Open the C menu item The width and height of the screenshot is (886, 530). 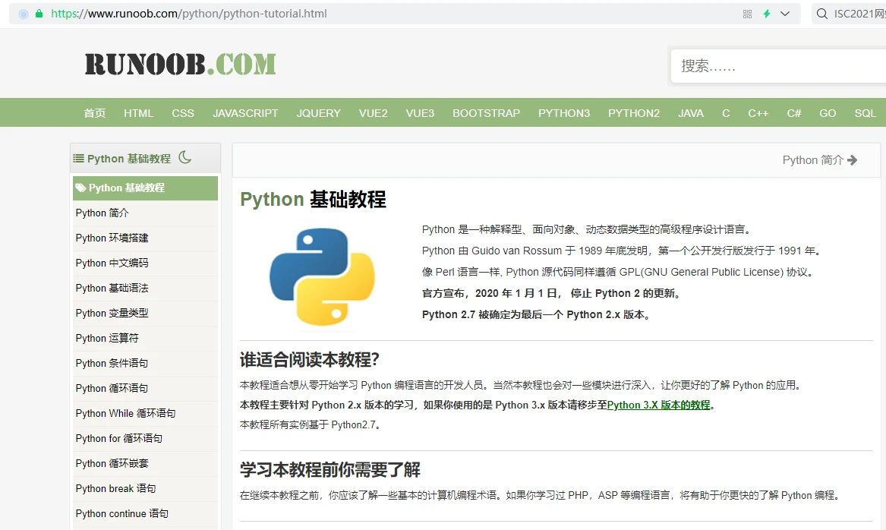pyautogui.click(x=726, y=113)
